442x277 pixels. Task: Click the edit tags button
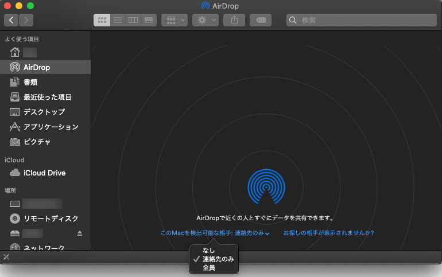[x=261, y=20]
